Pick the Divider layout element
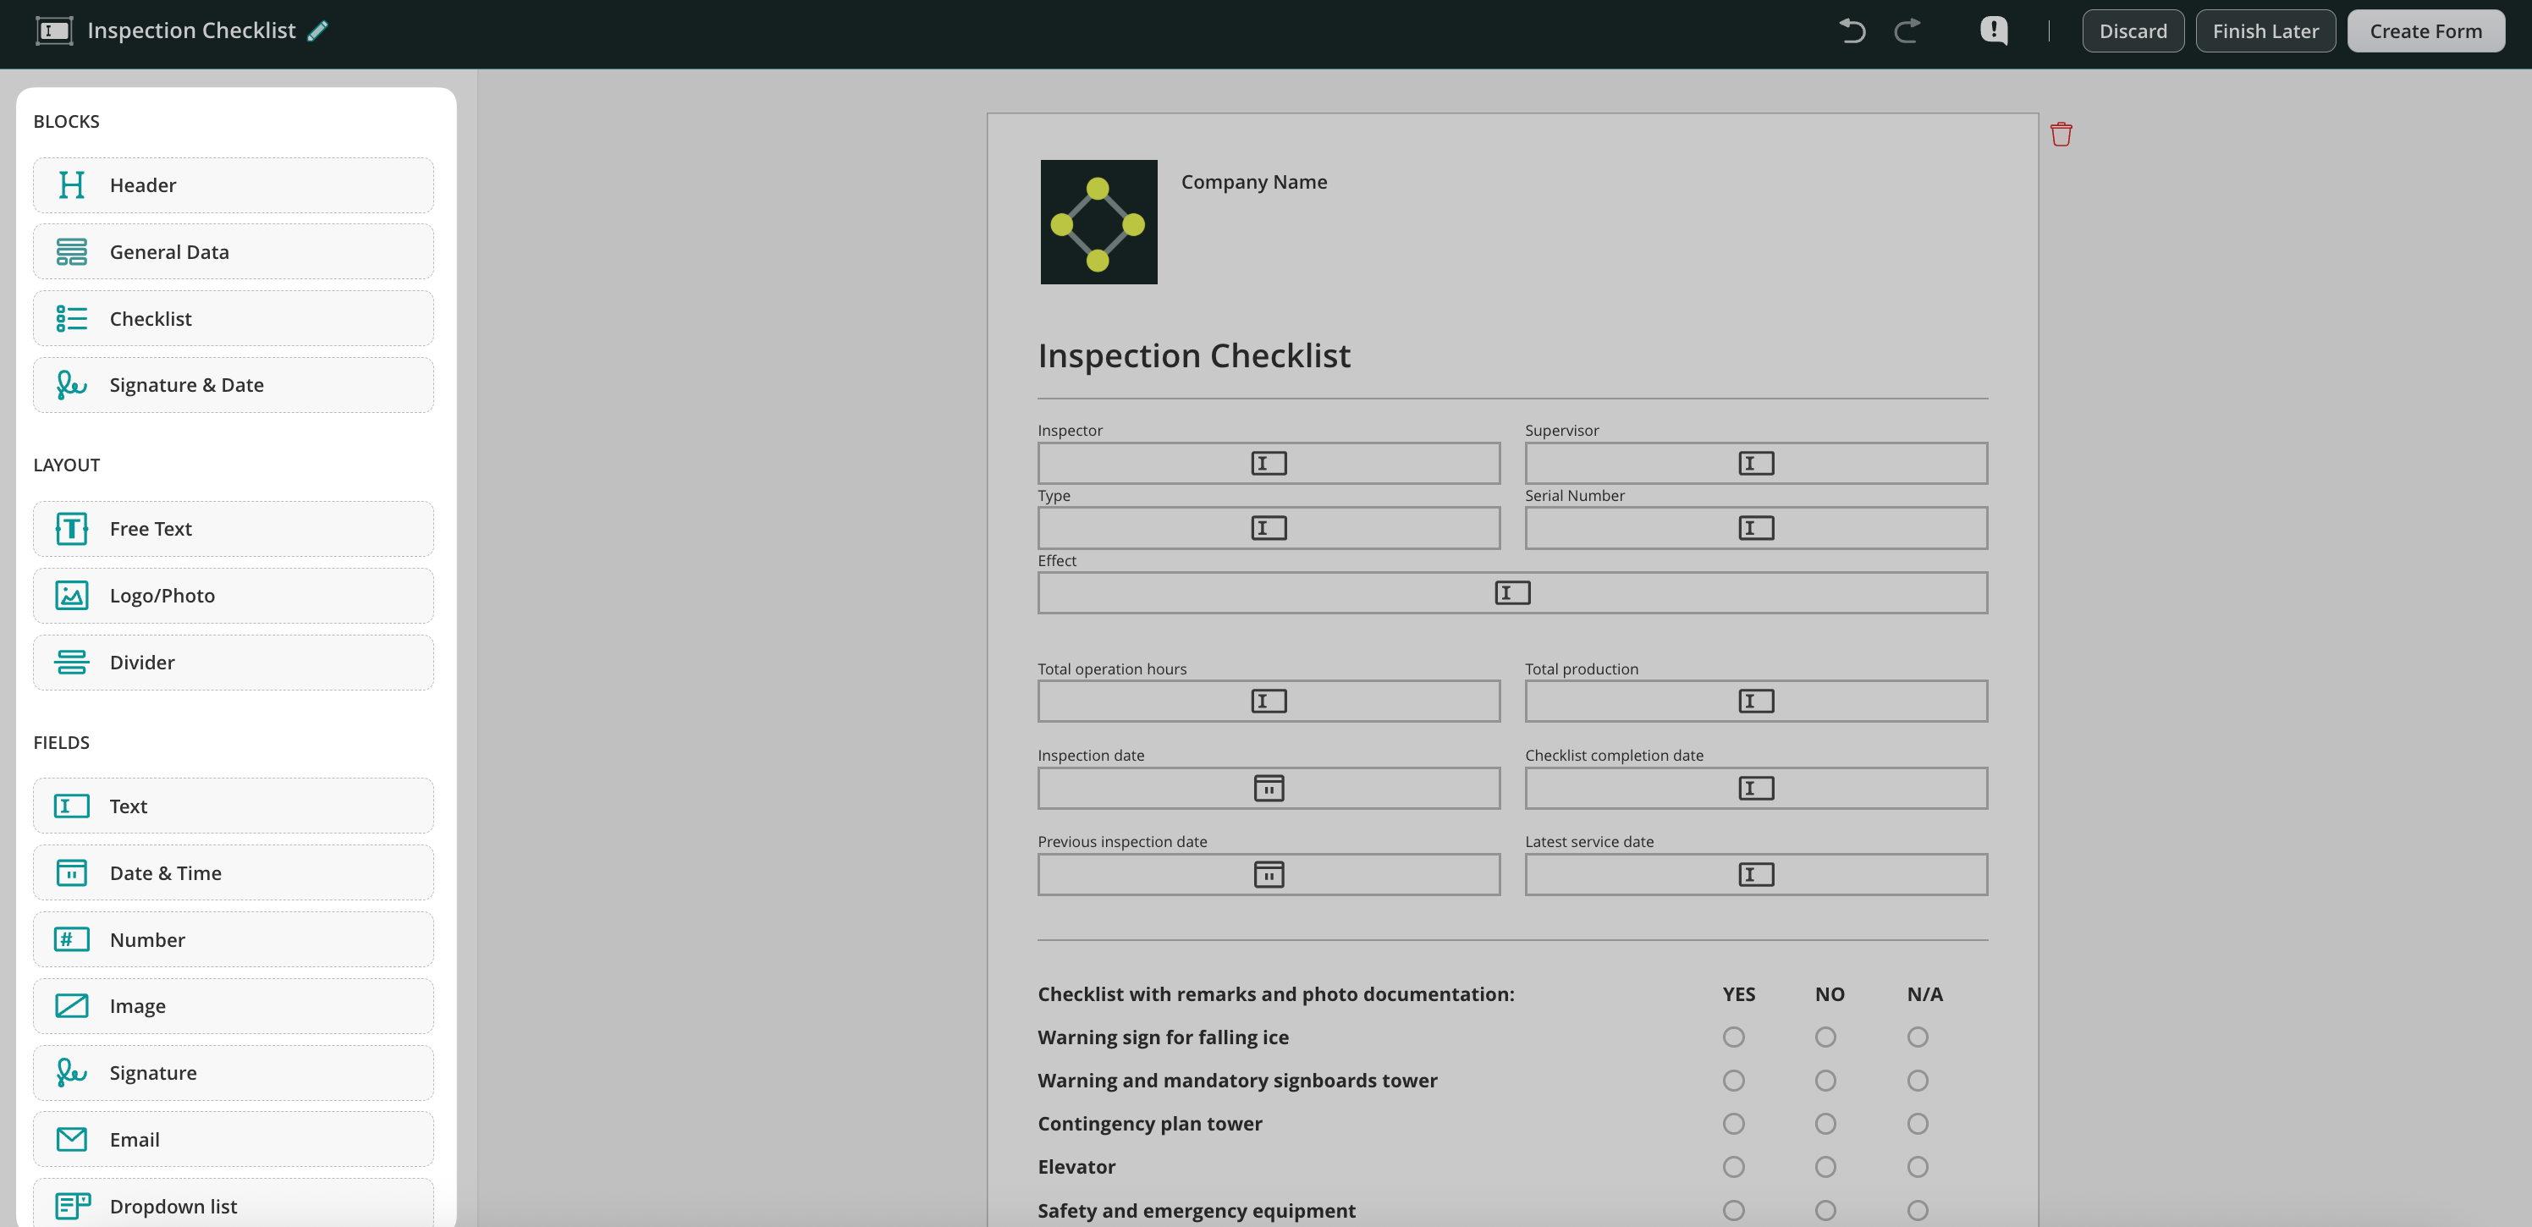The width and height of the screenshot is (2532, 1227). 233,663
